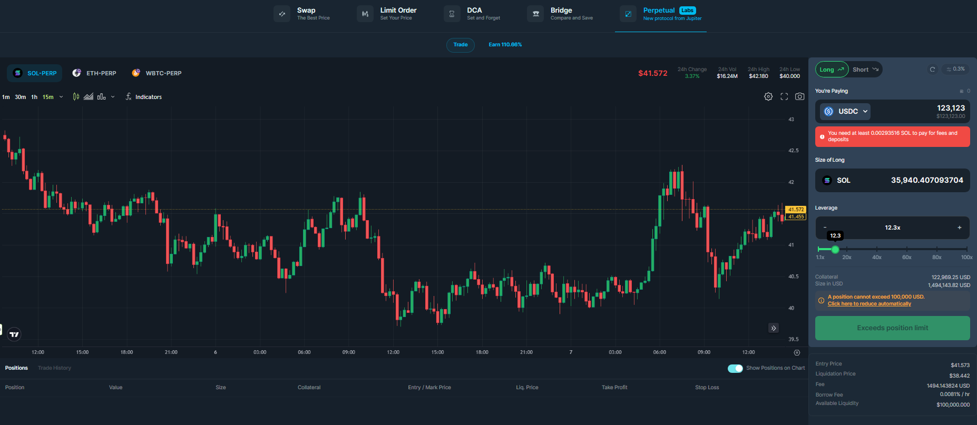Expand the time interval dropdown arrow
Screen dimensions: 977x425
click(61, 97)
